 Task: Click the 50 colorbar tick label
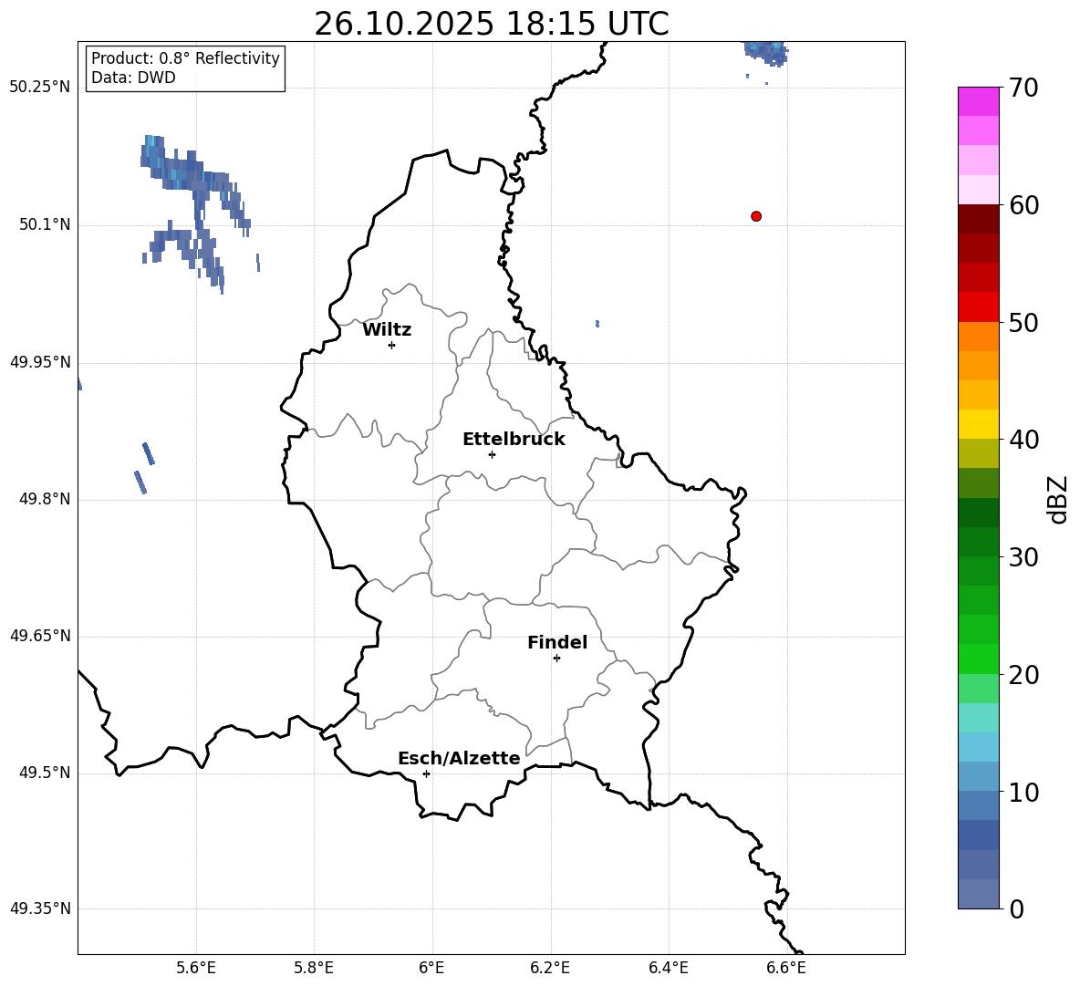pos(1023,322)
